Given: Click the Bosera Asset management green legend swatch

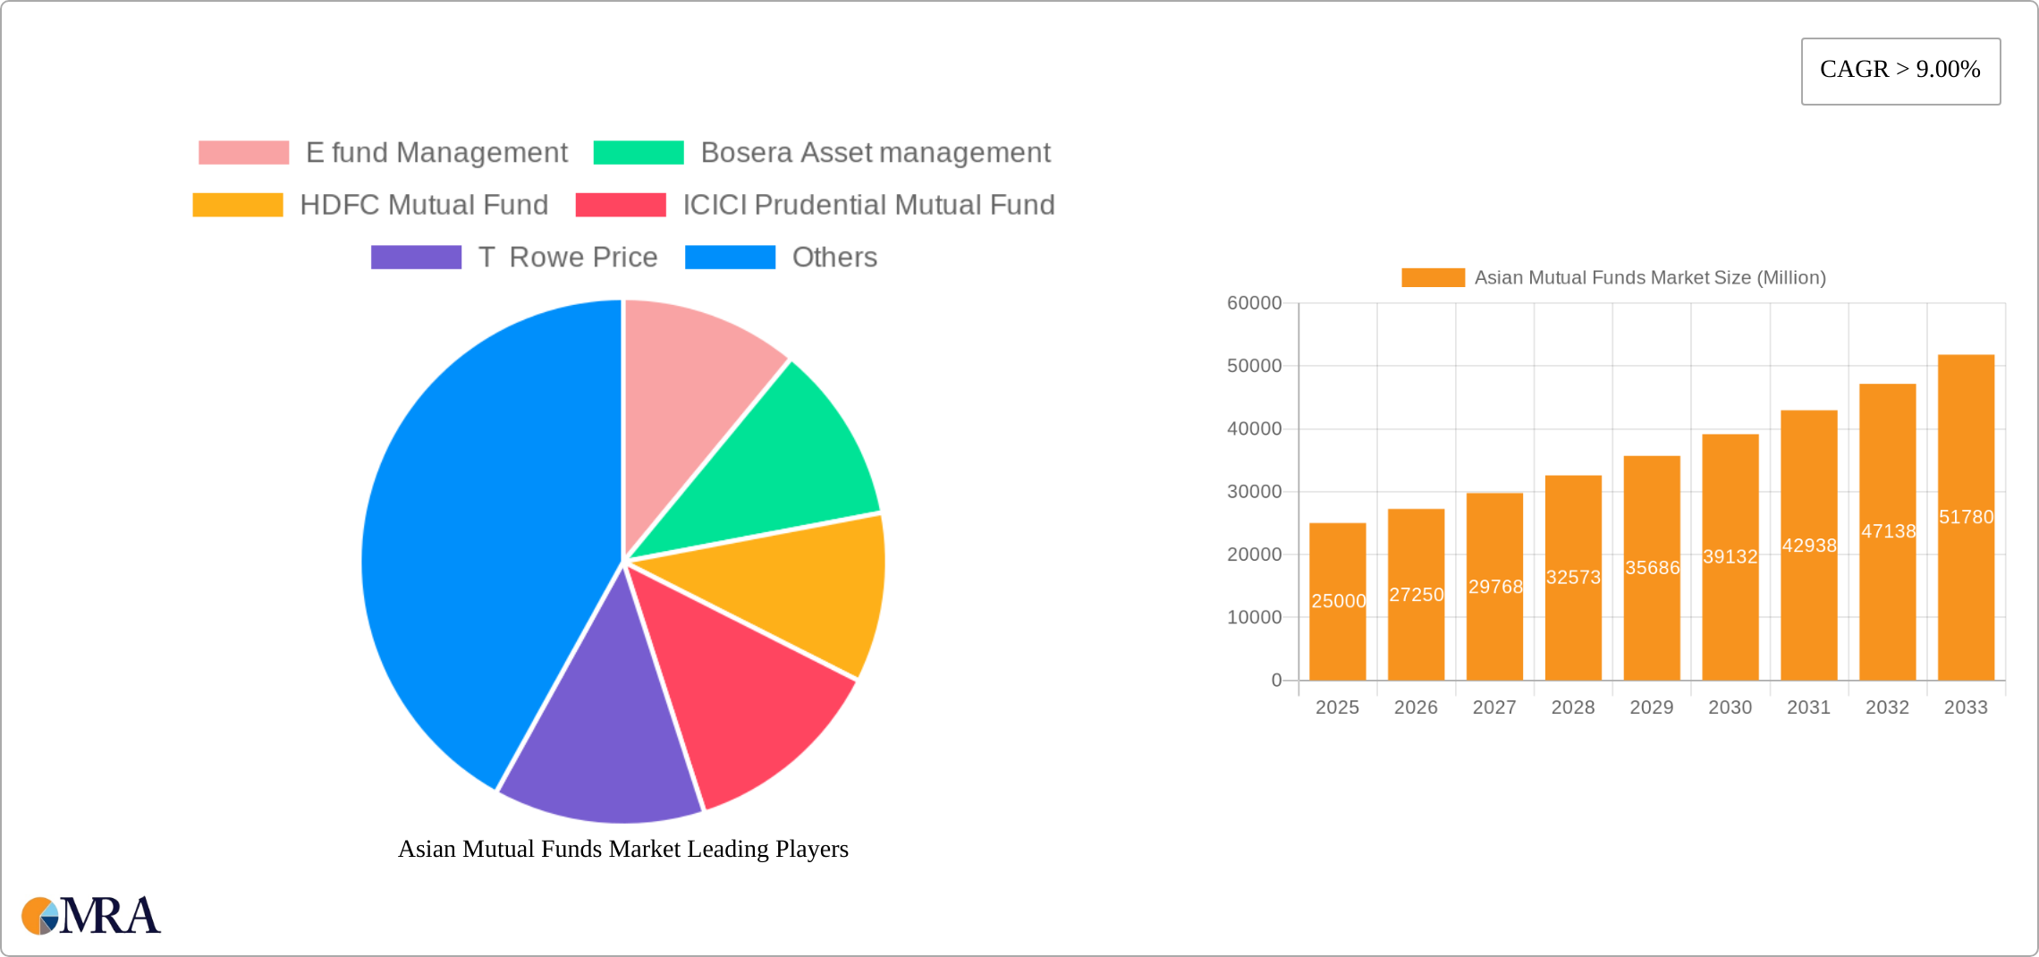Looking at the screenshot, I should pyautogui.click(x=639, y=153).
